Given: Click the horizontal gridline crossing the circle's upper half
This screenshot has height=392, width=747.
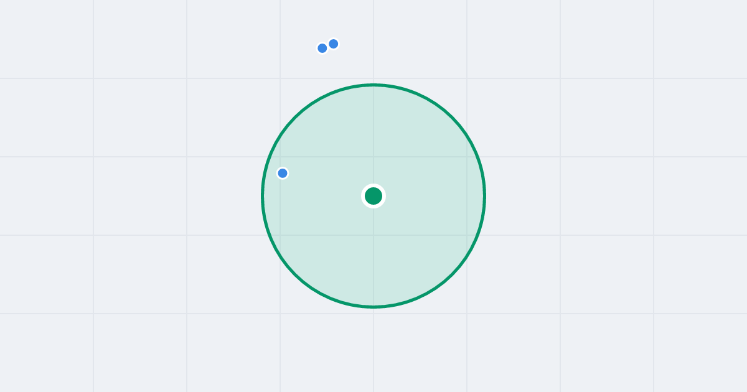Looking at the screenshot, I should (374, 157).
